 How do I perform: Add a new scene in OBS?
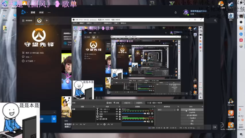pyautogui.click(x=73, y=124)
